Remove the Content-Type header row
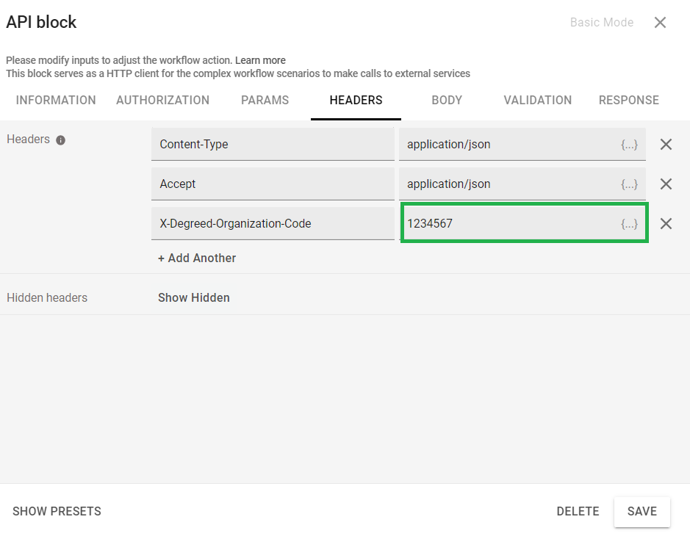This screenshot has height=536, width=690. point(666,145)
